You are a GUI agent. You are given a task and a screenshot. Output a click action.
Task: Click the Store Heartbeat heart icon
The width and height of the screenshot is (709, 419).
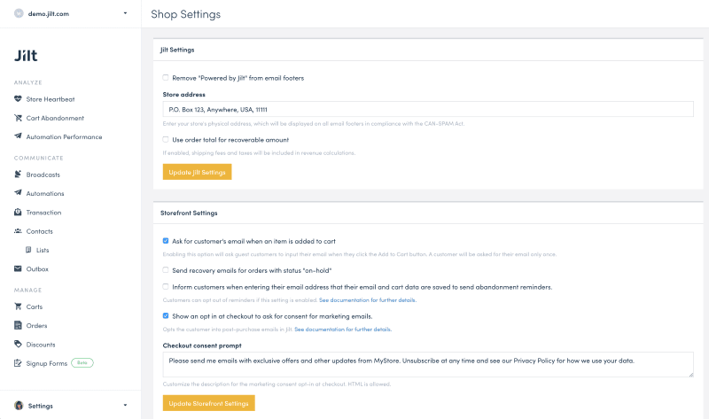(18, 98)
